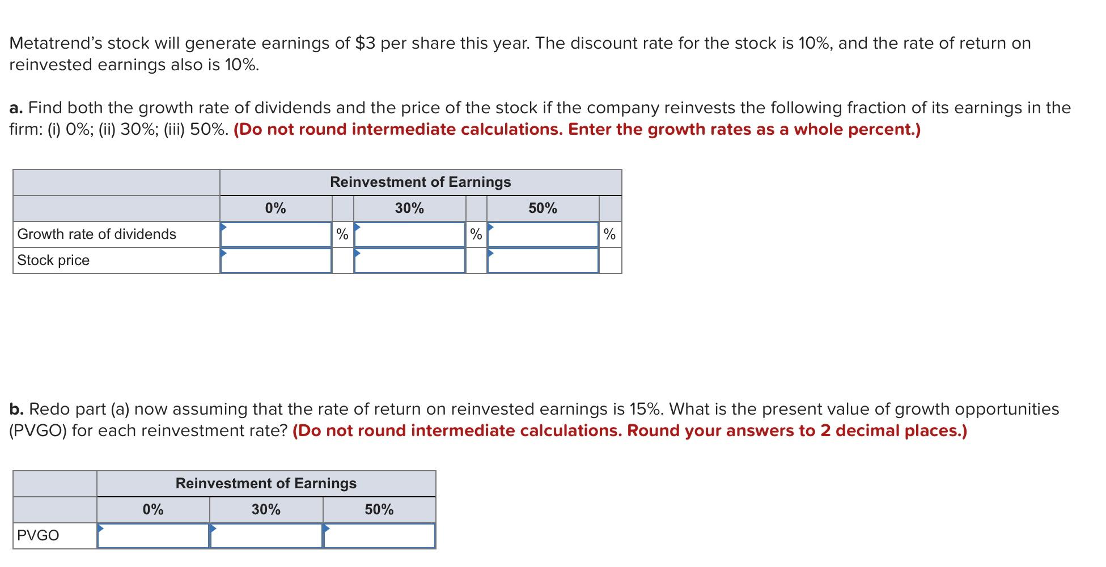Select the growth rate input under 0% column
The image size is (1106, 567).
click(x=276, y=234)
